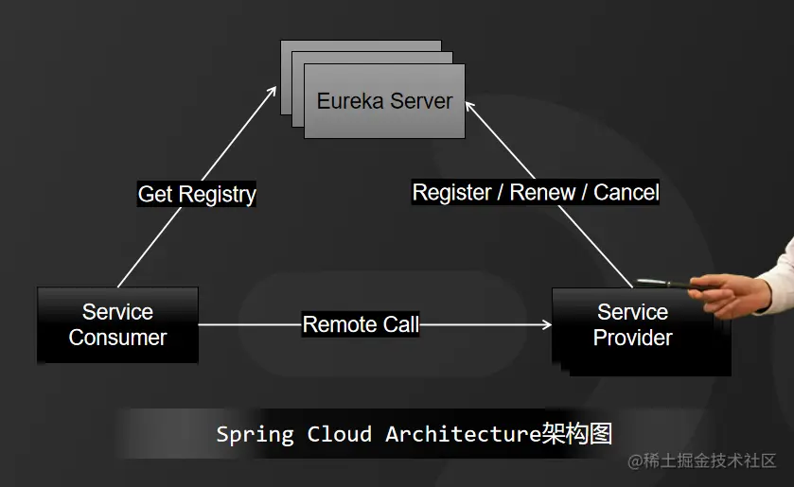Viewport: 794px width, 487px height.
Task: Click the Register / Renew / Cancel label
Action: (536, 192)
